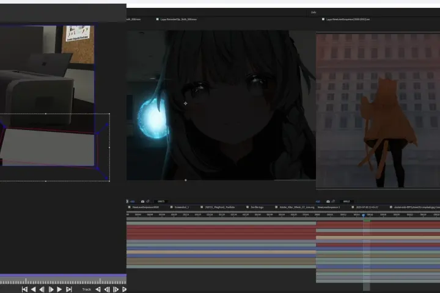The height and width of the screenshot is (293, 440).
Task: Click the square icon on Screenshot_1 tab
Action: pyautogui.click(x=172, y=207)
